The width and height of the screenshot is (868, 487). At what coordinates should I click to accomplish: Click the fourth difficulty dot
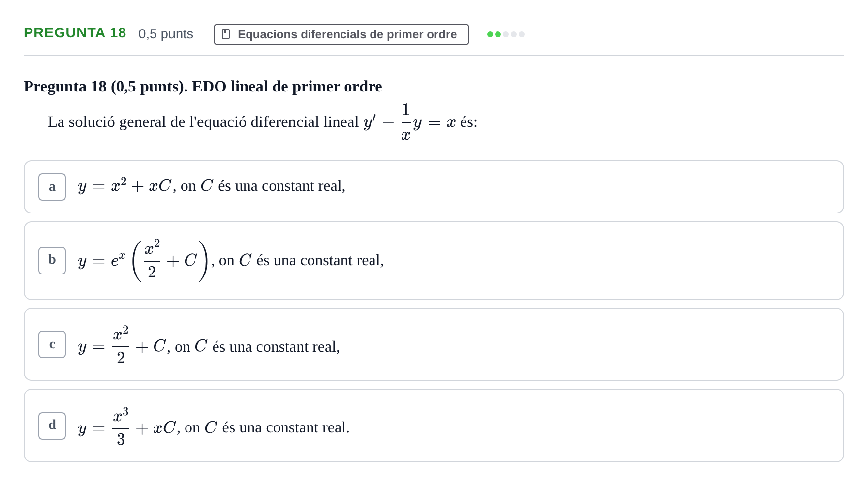(514, 34)
